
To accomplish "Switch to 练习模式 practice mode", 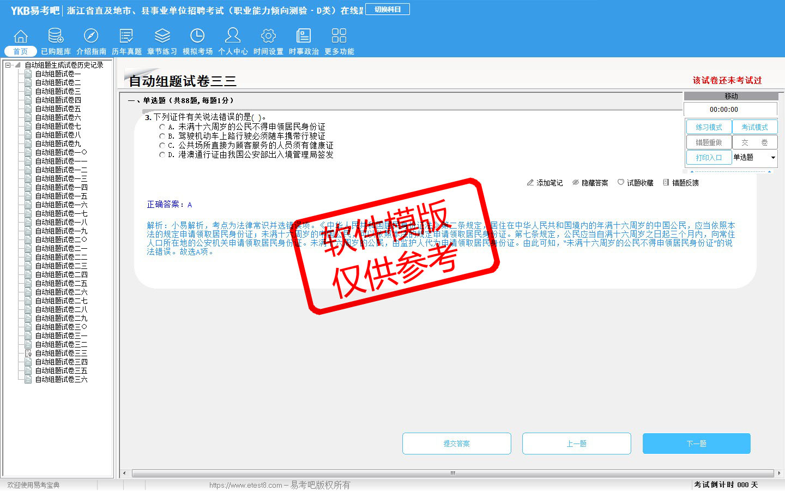I will [709, 127].
